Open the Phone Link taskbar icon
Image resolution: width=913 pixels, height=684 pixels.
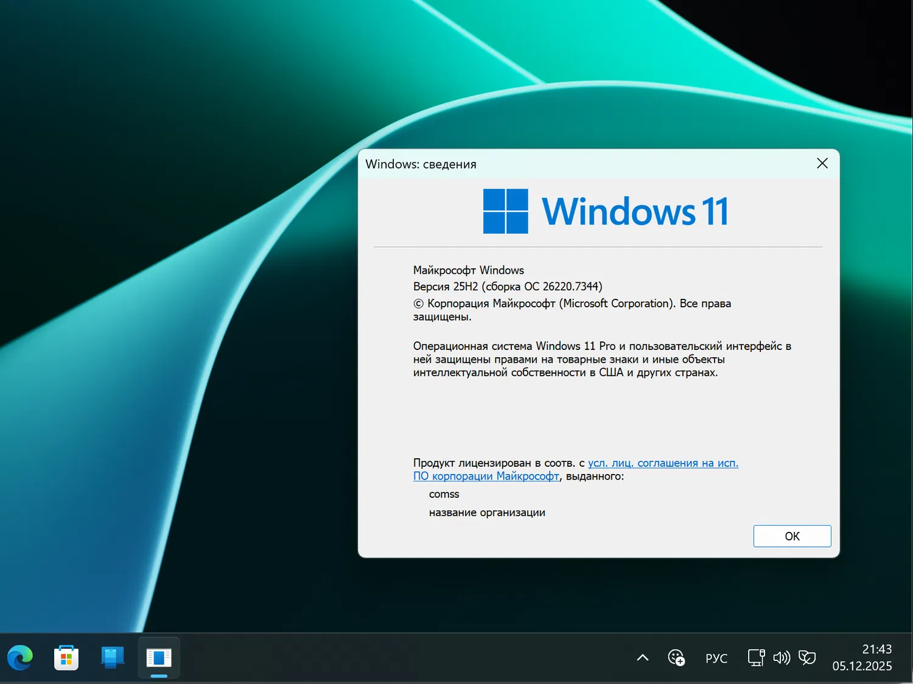click(x=112, y=658)
